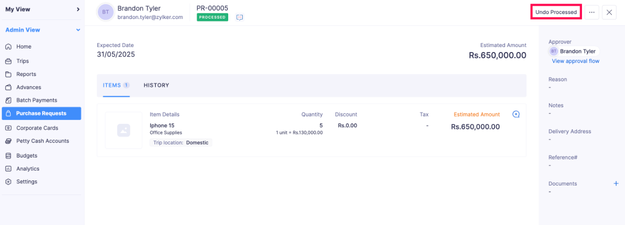Add a document with plus icon

coord(616,183)
